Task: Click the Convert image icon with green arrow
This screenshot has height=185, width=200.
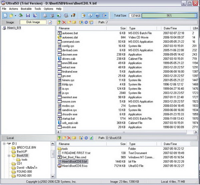Action: (59, 16)
